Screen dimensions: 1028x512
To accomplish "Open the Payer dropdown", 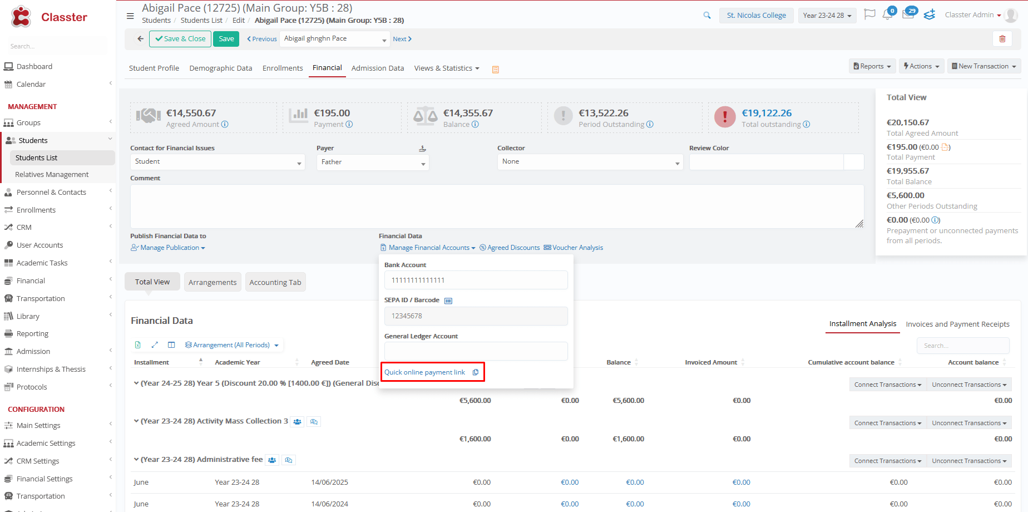I will [x=372, y=163].
